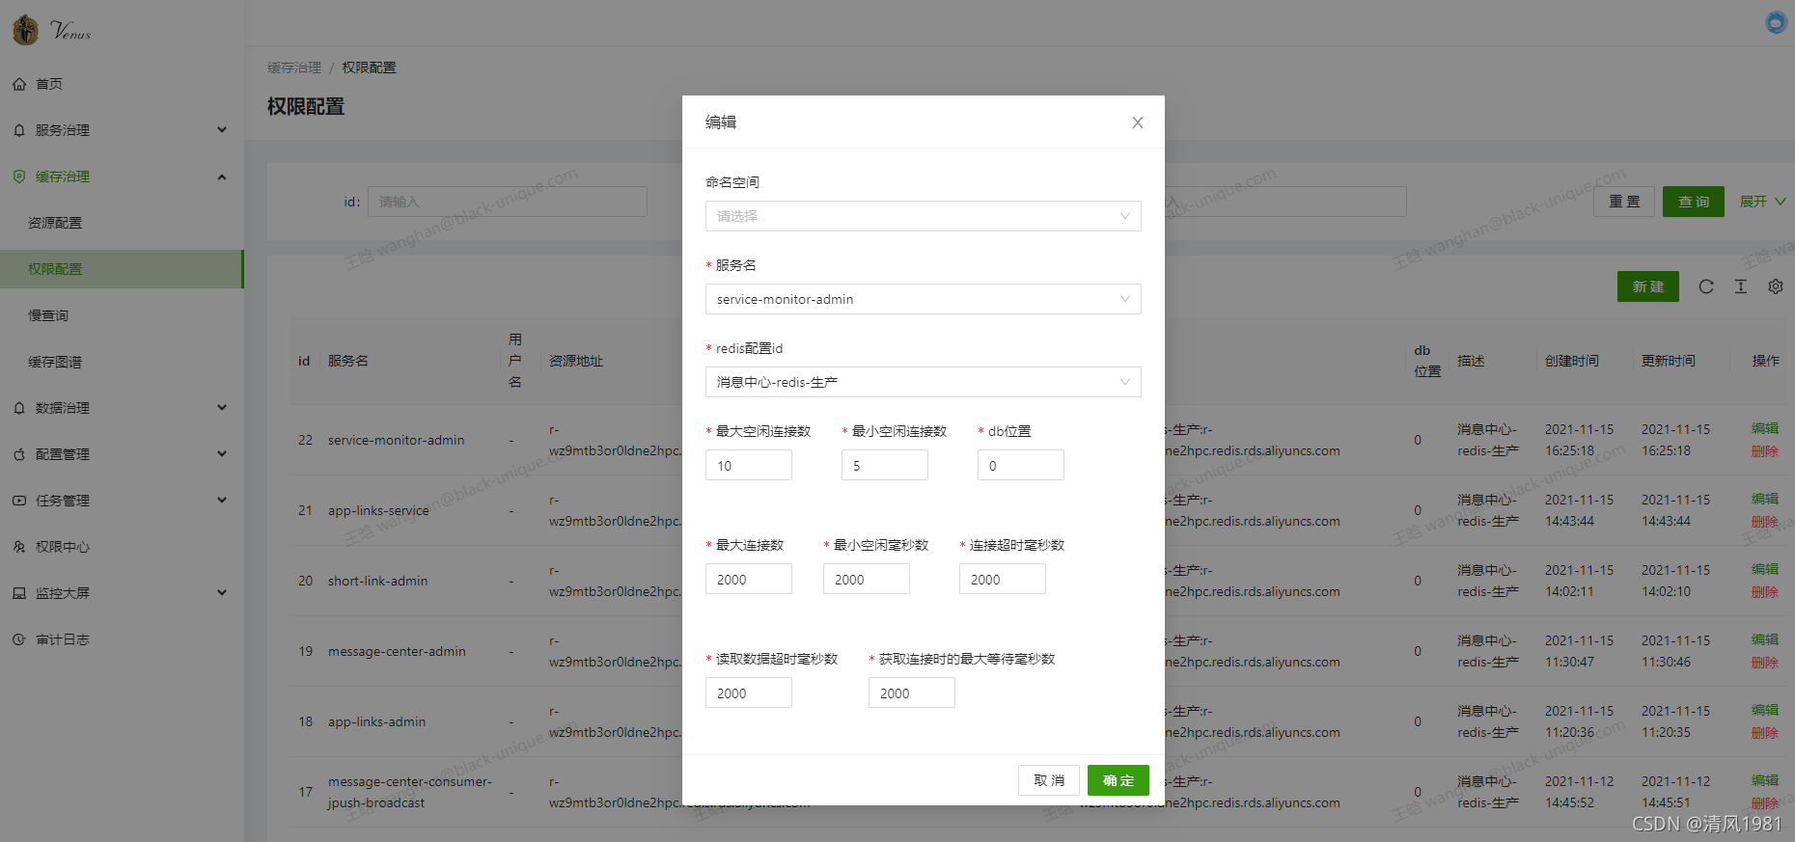This screenshot has height=842, width=1795.
Task: Change table density with the row-height icon
Action: [1741, 286]
